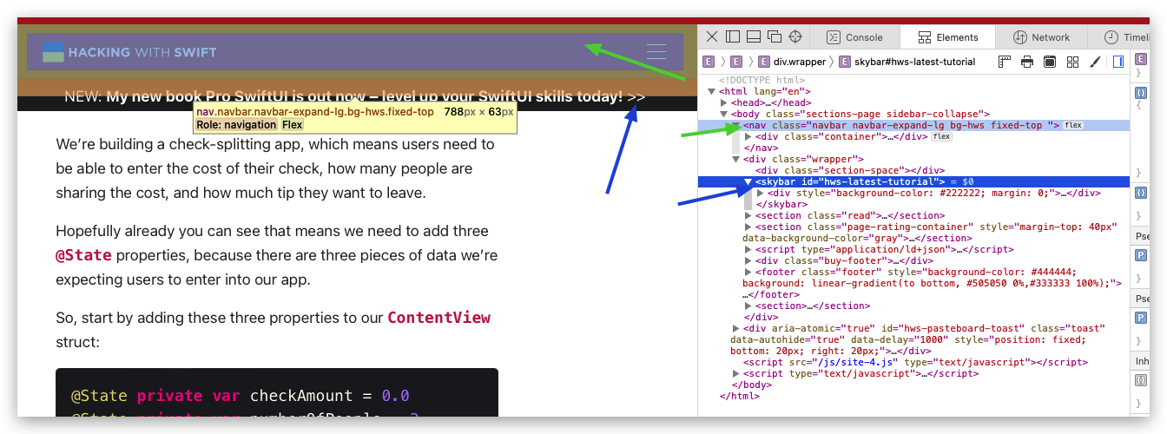Click the checkAmount code line in code block

tap(240, 396)
